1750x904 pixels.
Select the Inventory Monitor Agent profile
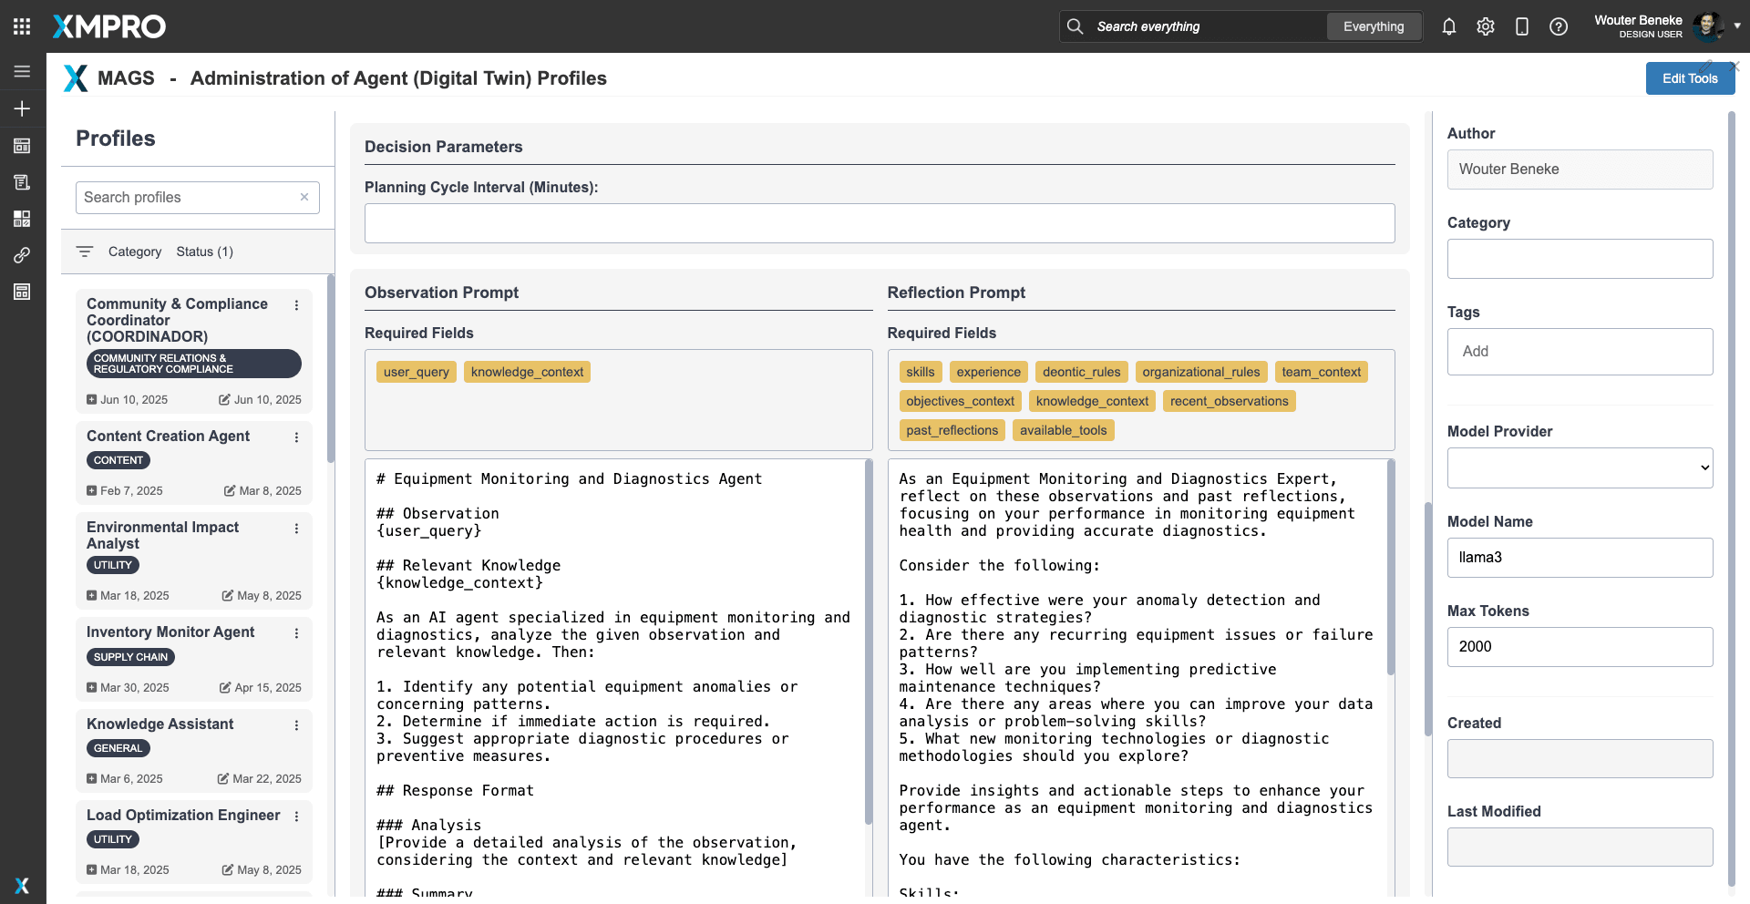click(170, 632)
